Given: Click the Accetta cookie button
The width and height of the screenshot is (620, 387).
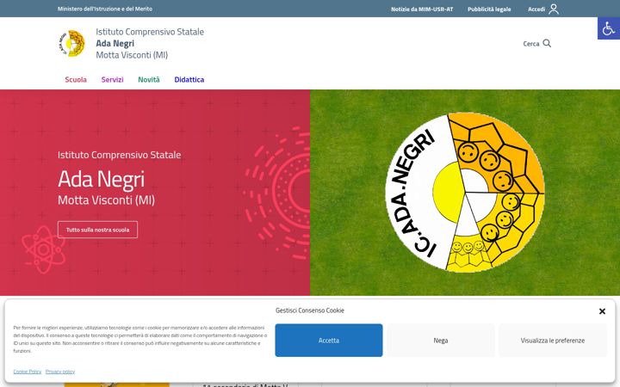Looking at the screenshot, I should (329, 341).
